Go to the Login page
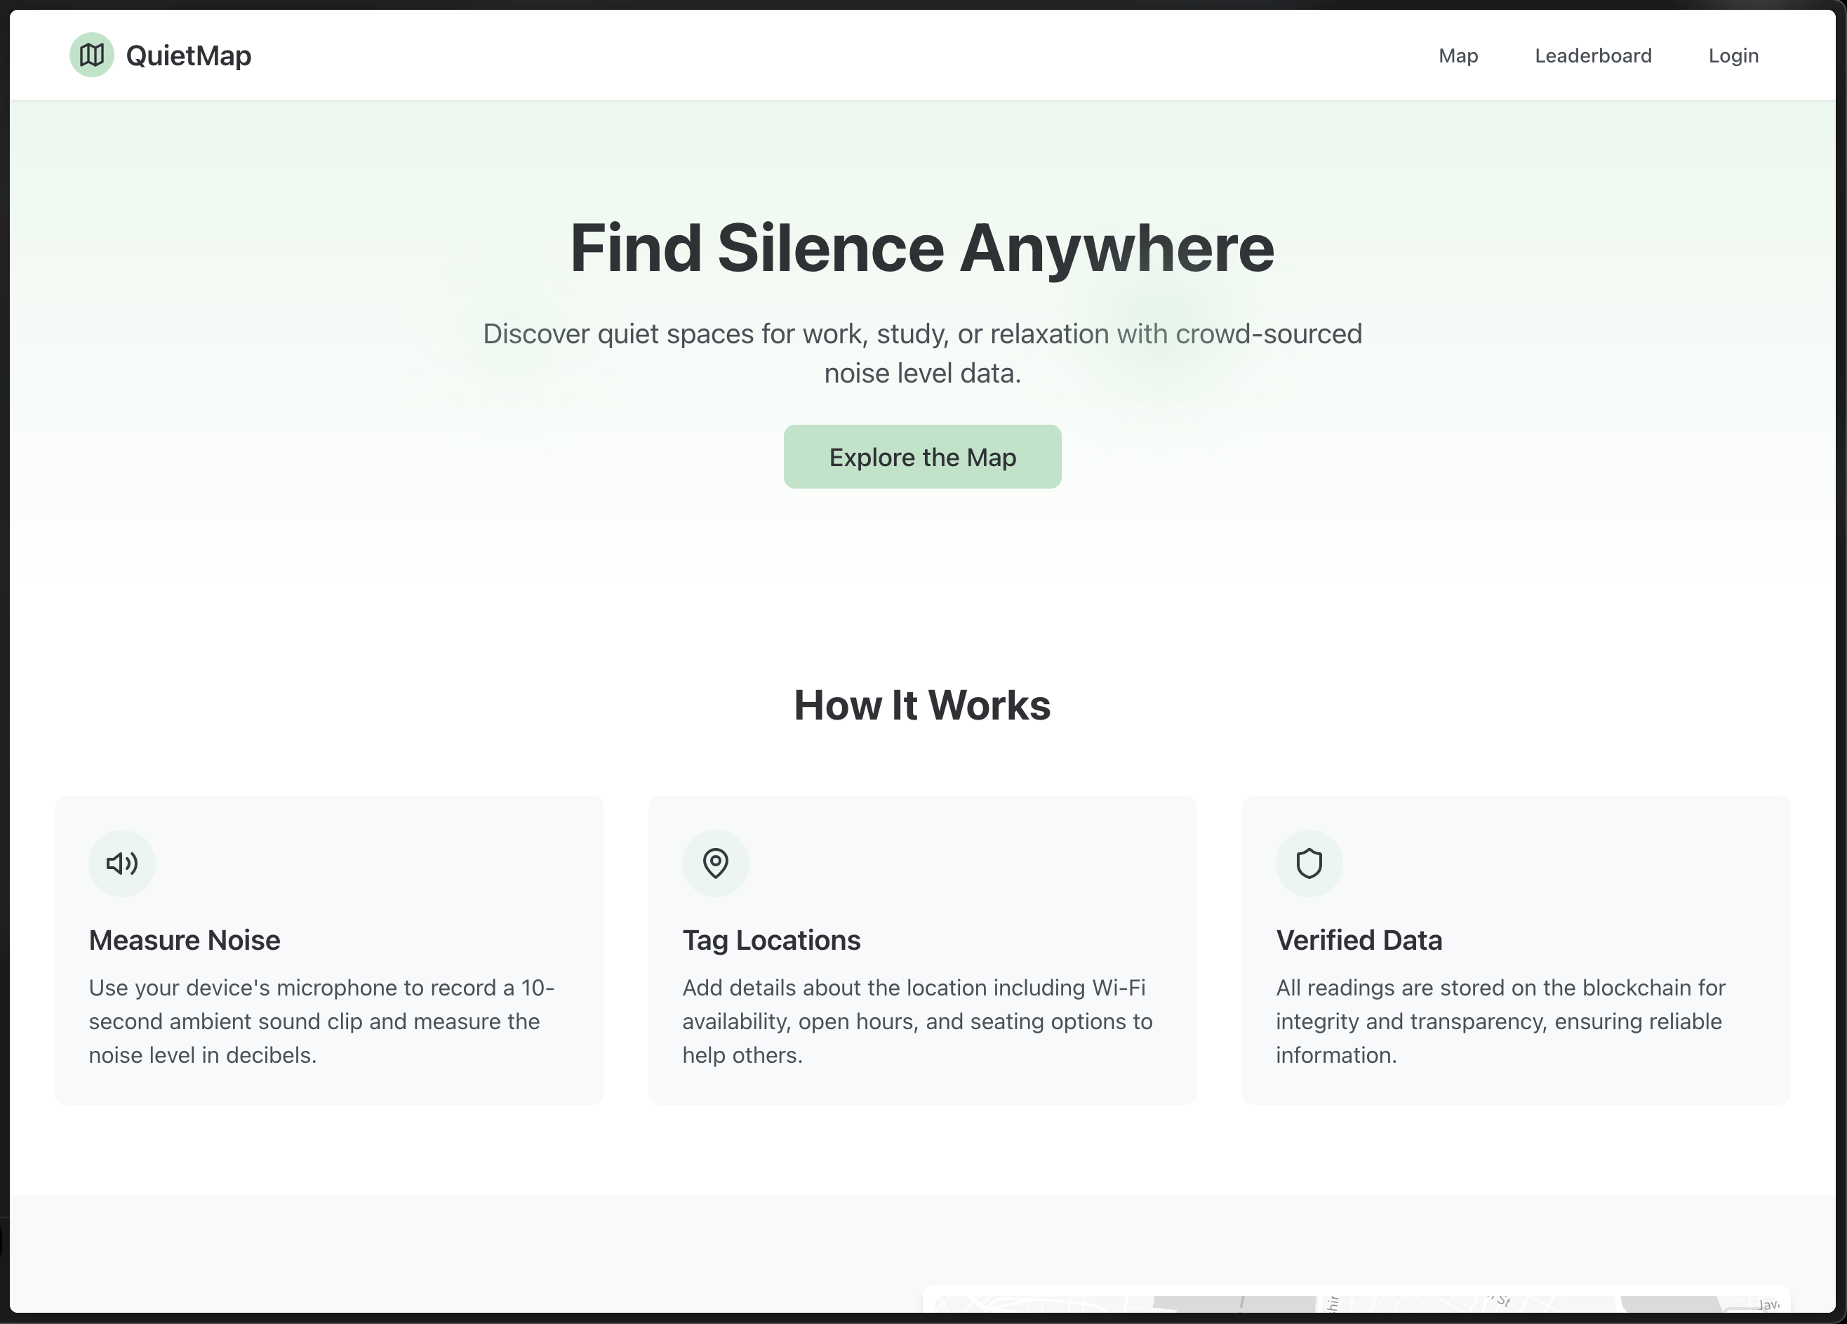This screenshot has width=1847, height=1324. 1732,55
